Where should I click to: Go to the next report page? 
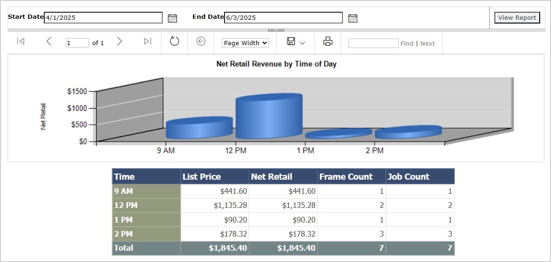click(119, 41)
